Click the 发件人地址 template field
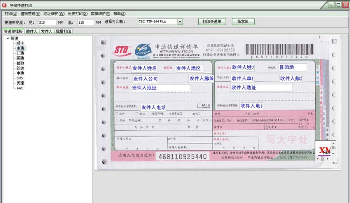Image resolution: width=350 pixels, height=203 pixels. pos(161,88)
